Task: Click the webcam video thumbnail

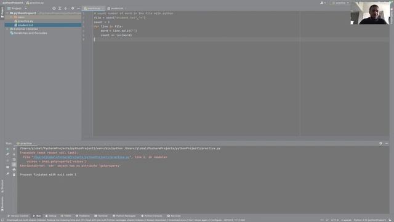Action: 370,13
